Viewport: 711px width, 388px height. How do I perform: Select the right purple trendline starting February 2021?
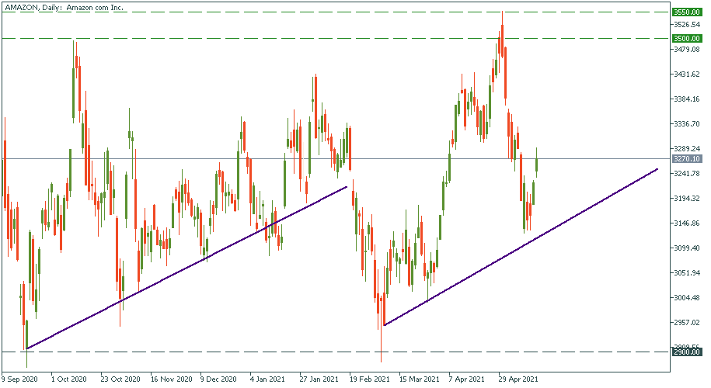[x=521, y=247]
